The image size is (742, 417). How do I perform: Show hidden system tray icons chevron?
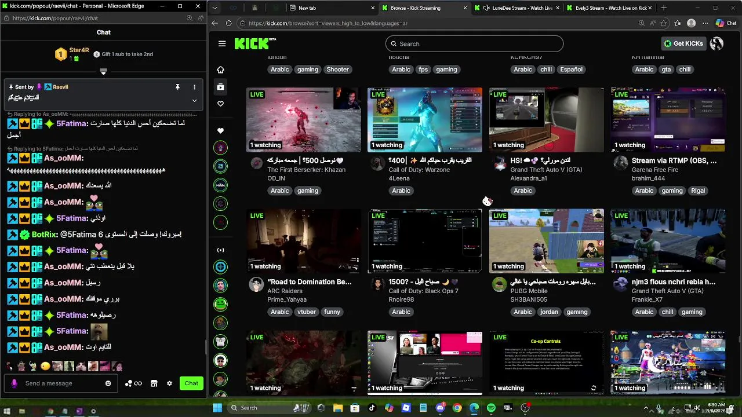click(646, 408)
